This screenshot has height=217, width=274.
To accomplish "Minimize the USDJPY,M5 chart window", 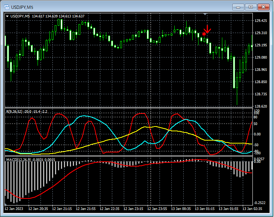I will point(238,7).
